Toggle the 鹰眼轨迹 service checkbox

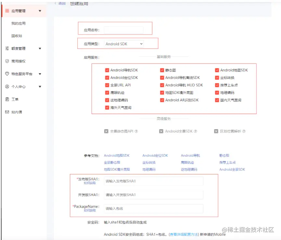(x=107, y=93)
